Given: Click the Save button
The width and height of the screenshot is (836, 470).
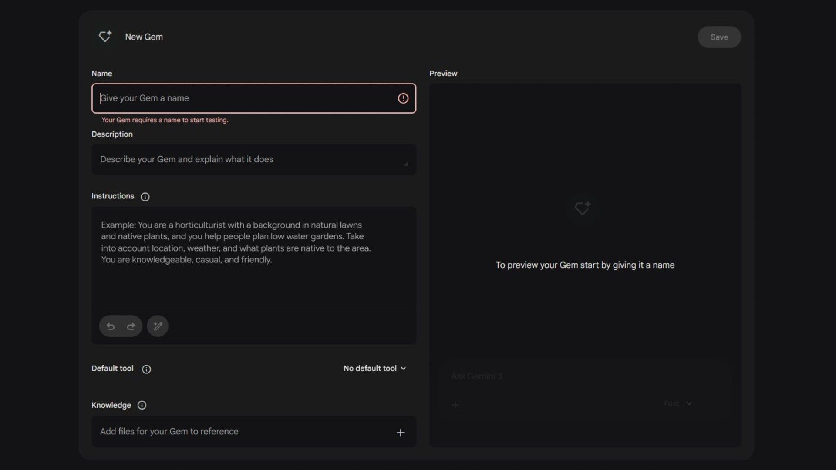Looking at the screenshot, I should tap(719, 37).
